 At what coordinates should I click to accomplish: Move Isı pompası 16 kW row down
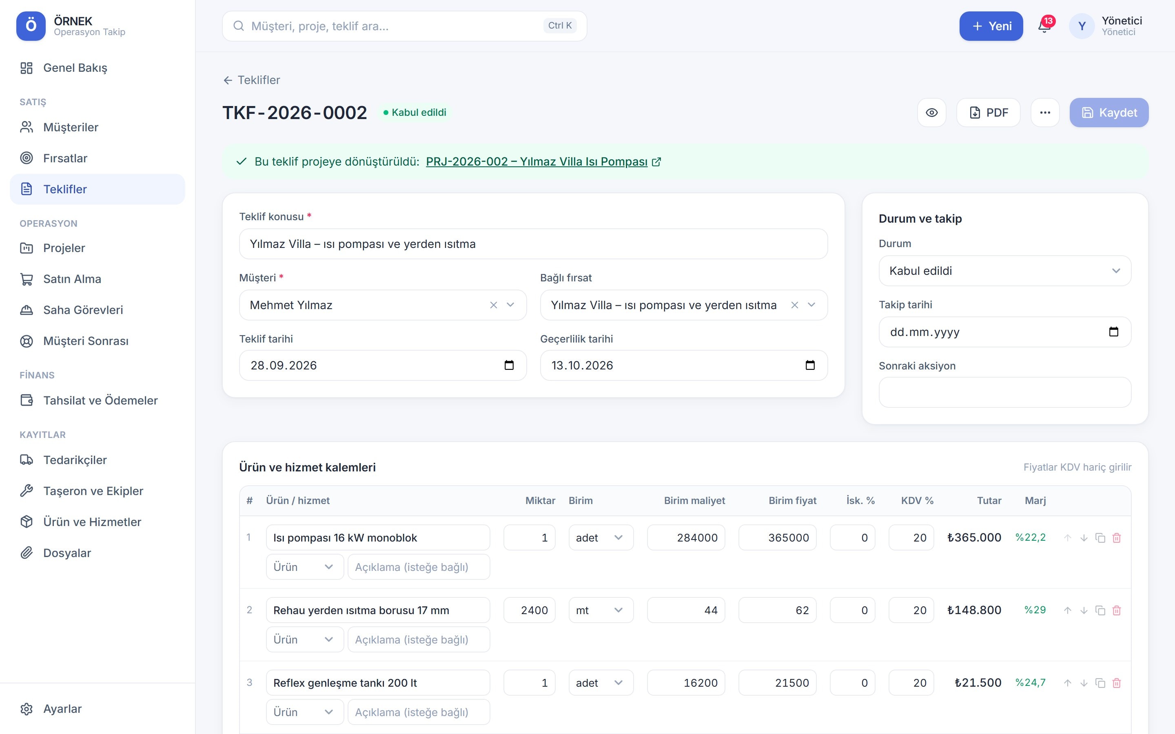(x=1084, y=538)
